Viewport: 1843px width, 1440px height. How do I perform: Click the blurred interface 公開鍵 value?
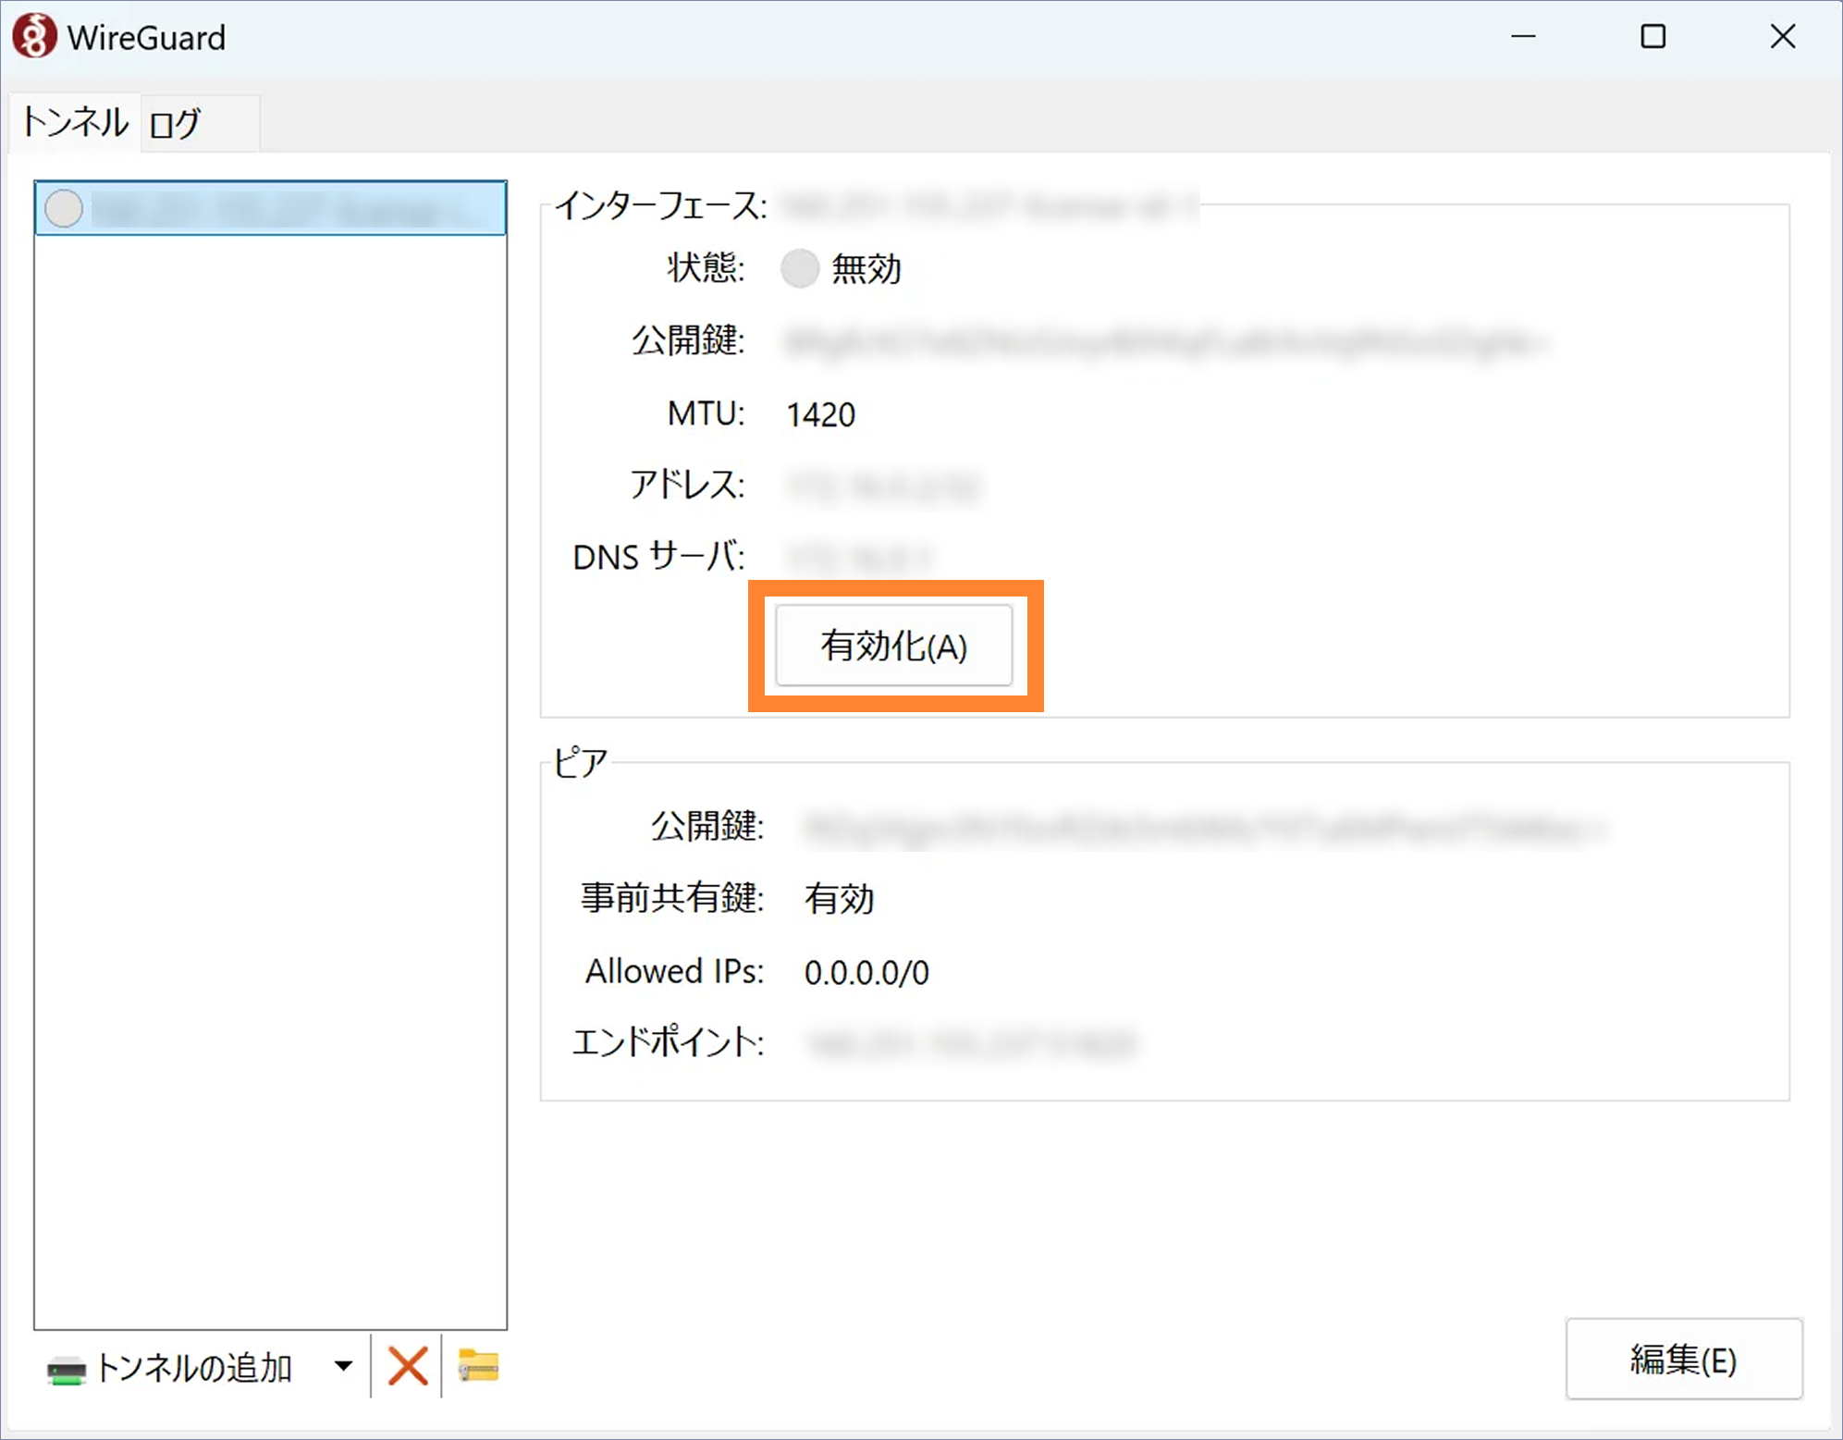[x=1165, y=342]
